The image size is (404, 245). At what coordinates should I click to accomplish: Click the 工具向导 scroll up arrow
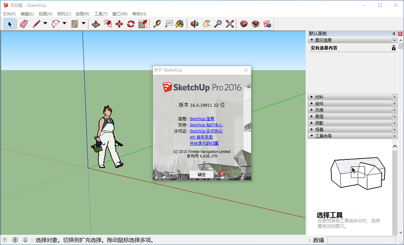pyautogui.click(x=395, y=146)
